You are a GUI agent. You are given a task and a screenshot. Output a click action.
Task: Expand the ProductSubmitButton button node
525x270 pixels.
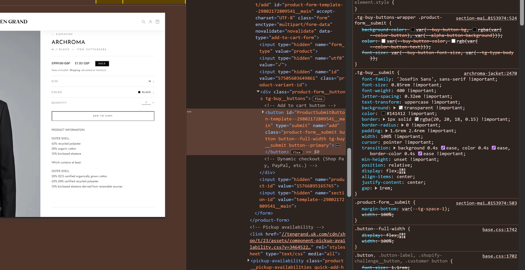pyautogui.click(x=263, y=112)
